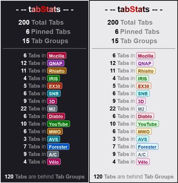Select the EX30 badge in dark panel
The image size is (178, 183).
coord(55,86)
